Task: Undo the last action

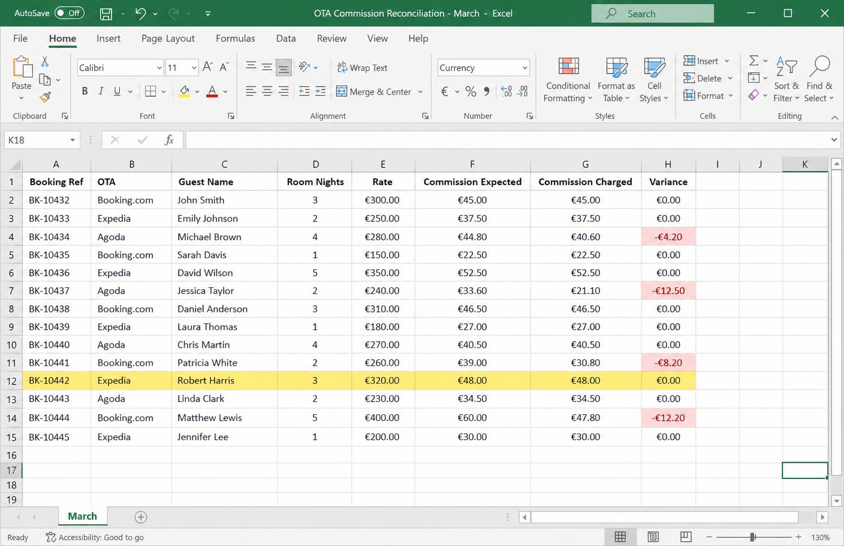Action: [140, 13]
